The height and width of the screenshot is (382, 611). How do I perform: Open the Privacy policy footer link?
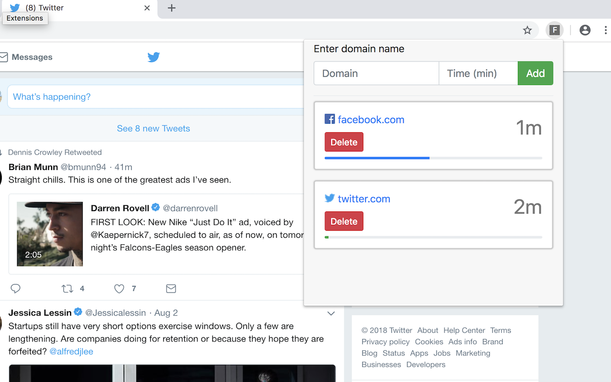pyautogui.click(x=386, y=342)
